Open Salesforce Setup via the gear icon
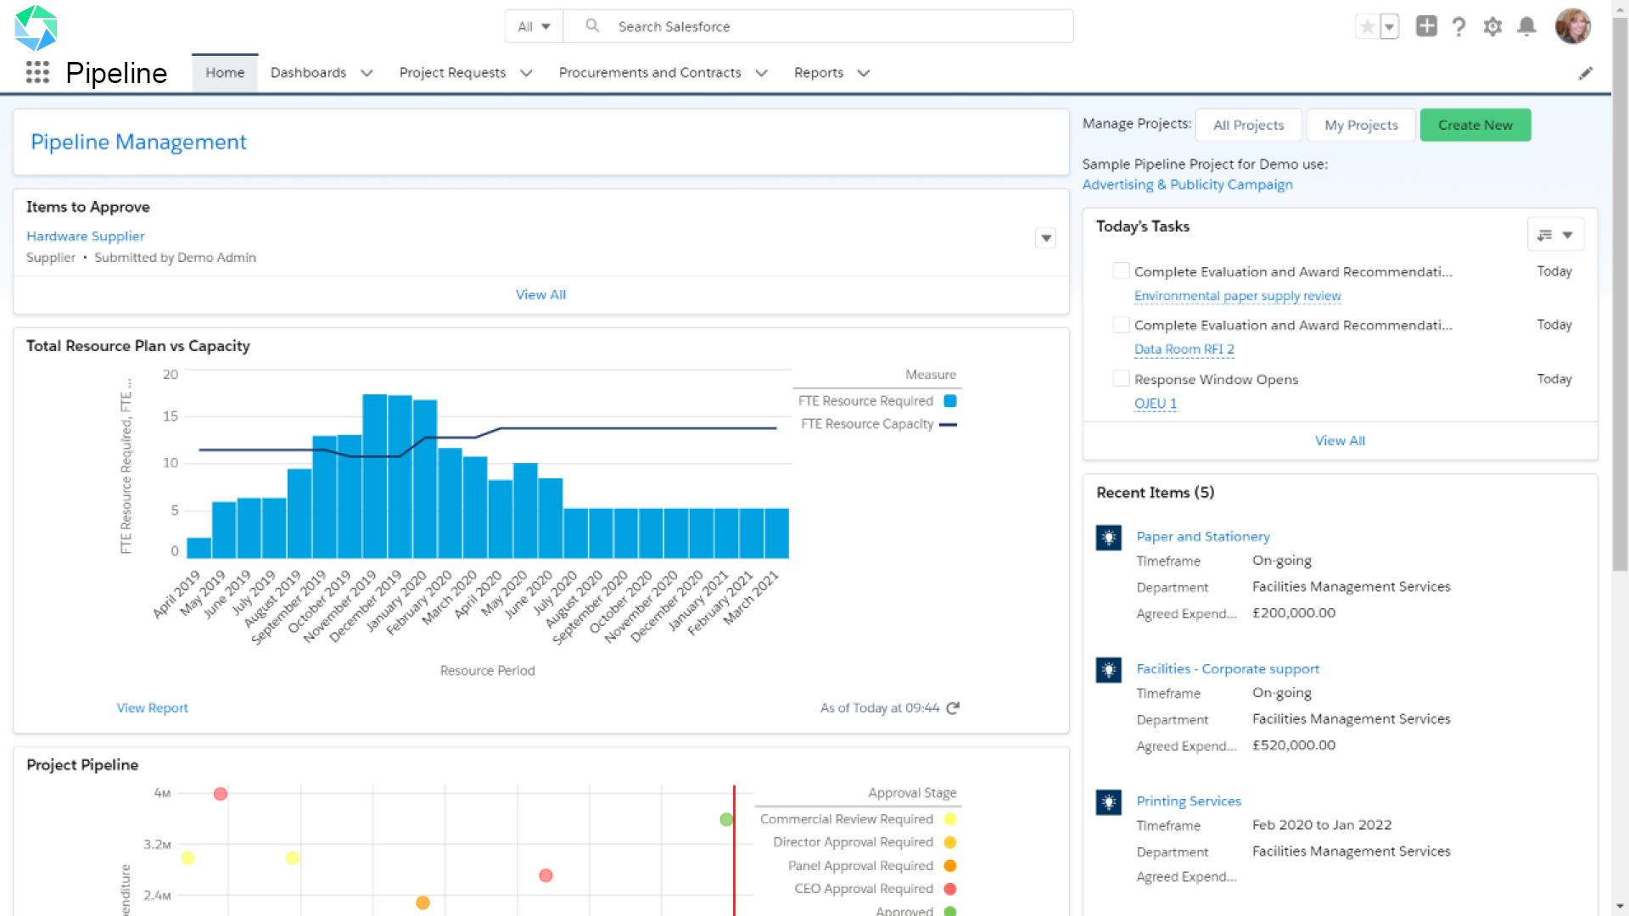The image size is (1629, 916). coord(1493,26)
